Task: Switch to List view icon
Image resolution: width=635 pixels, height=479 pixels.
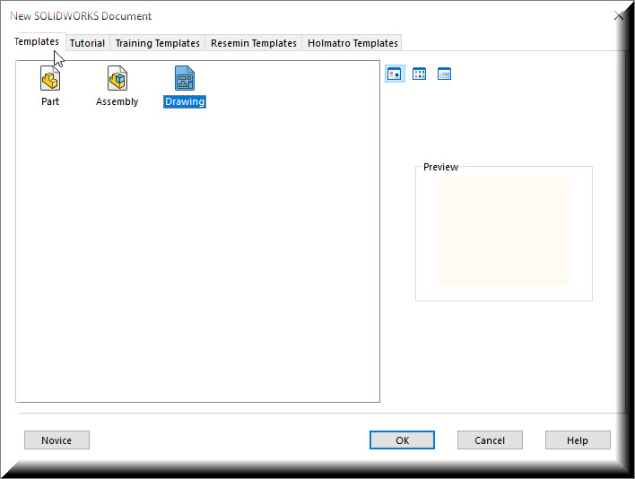Action: (419, 74)
